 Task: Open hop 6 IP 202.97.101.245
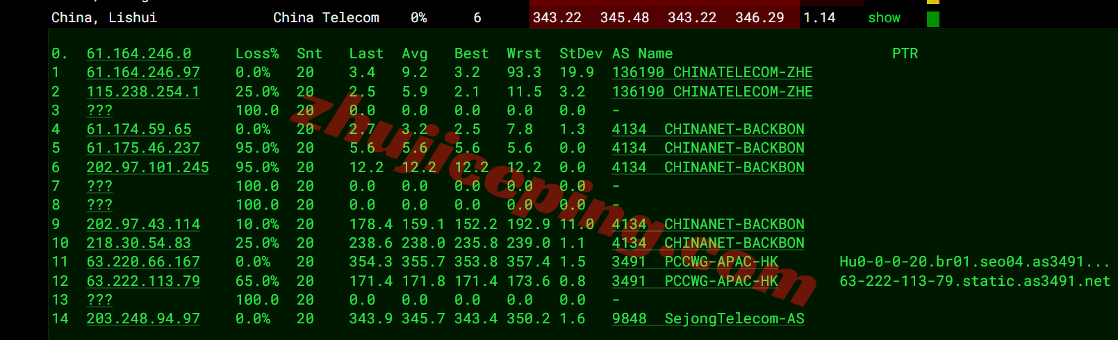[147, 167]
